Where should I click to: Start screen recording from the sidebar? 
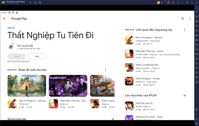click(x=197, y=49)
